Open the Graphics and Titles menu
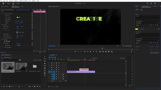This screenshot has height=90, width=161. tap(23, 1)
